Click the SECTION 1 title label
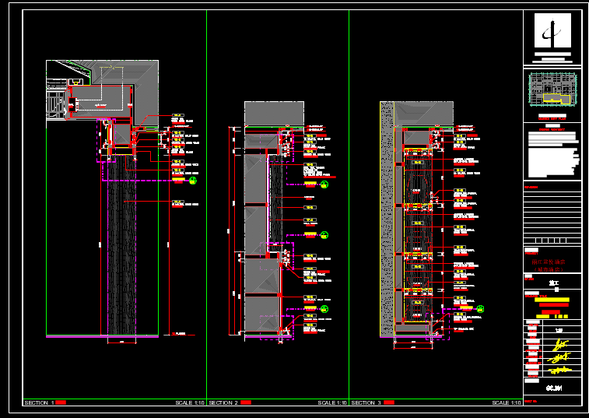Screen dimensions: 589x418 pyautogui.click(x=39, y=402)
